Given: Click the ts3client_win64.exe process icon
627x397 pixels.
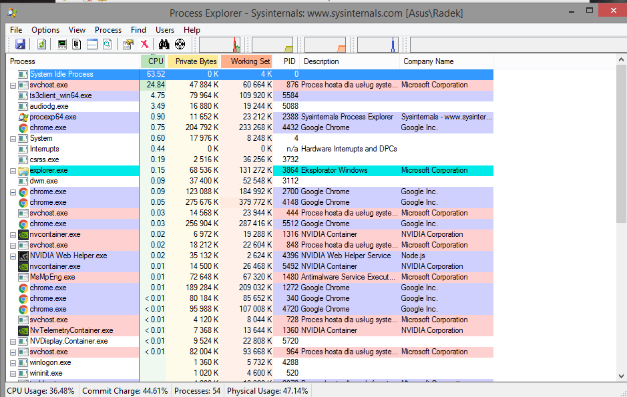Looking at the screenshot, I should [x=23, y=95].
